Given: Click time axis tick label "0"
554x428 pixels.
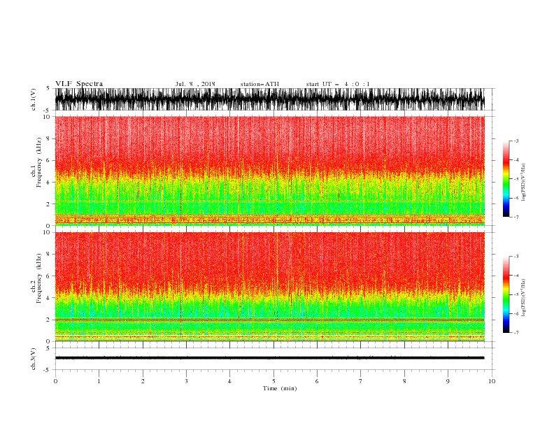Looking at the screenshot, I should 55,381.
